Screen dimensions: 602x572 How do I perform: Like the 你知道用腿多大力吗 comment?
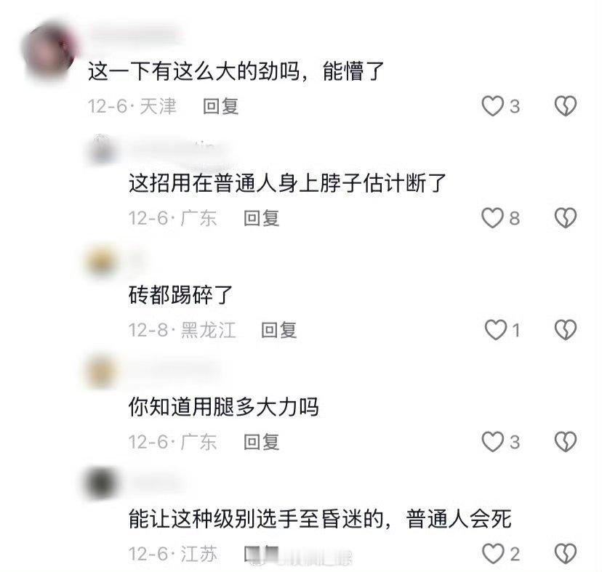pos(493,441)
